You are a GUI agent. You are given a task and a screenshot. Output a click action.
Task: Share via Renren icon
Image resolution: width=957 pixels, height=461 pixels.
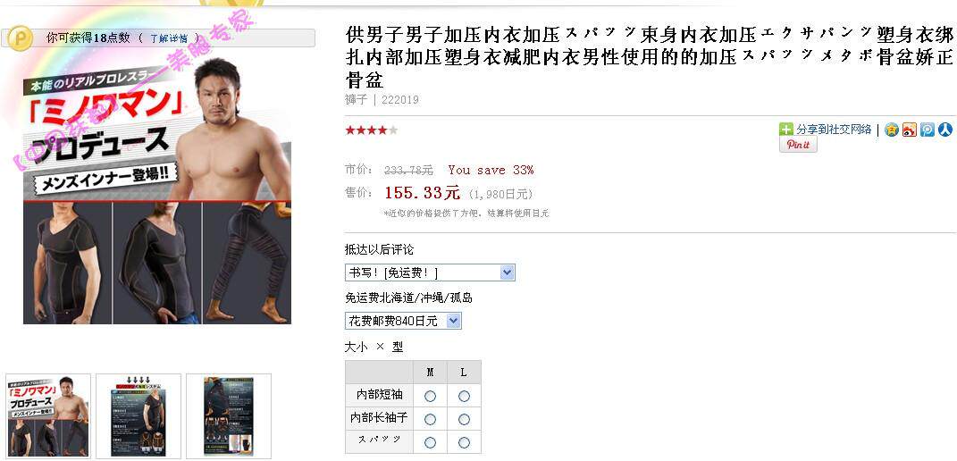[945, 130]
